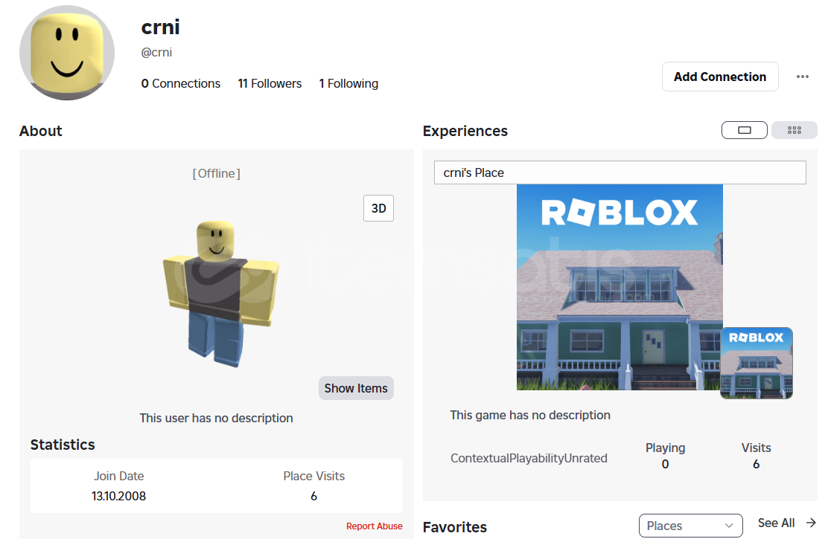Switch Experiences to grid view
The image size is (828, 539).
pyautogui.click(x=794, y=130)
